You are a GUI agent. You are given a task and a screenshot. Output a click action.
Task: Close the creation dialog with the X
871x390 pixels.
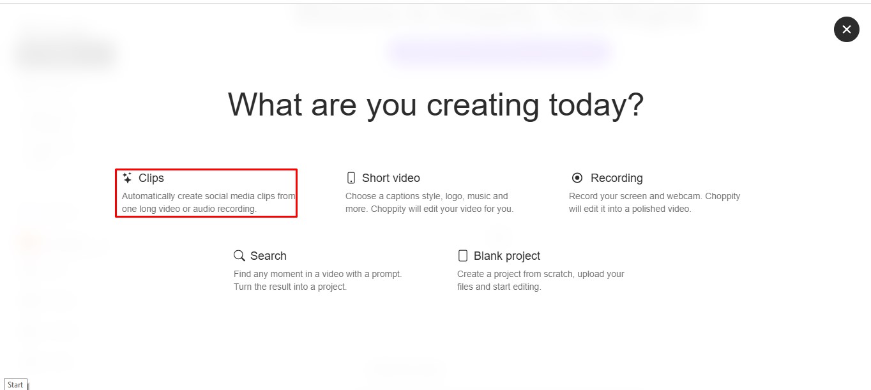[x=846, y=29]
